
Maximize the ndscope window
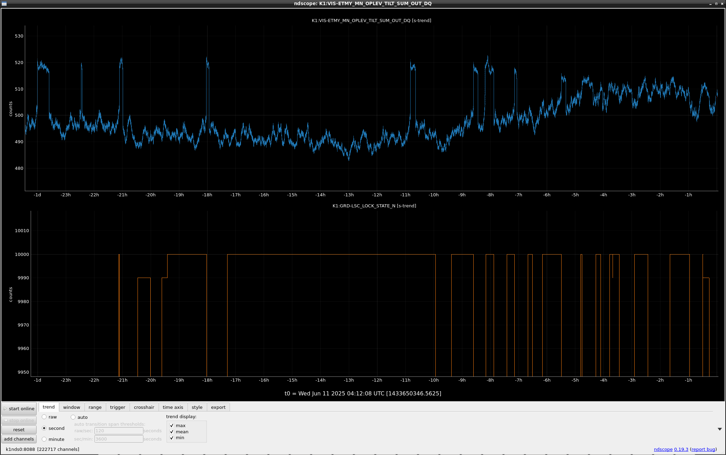coord(716,4)
